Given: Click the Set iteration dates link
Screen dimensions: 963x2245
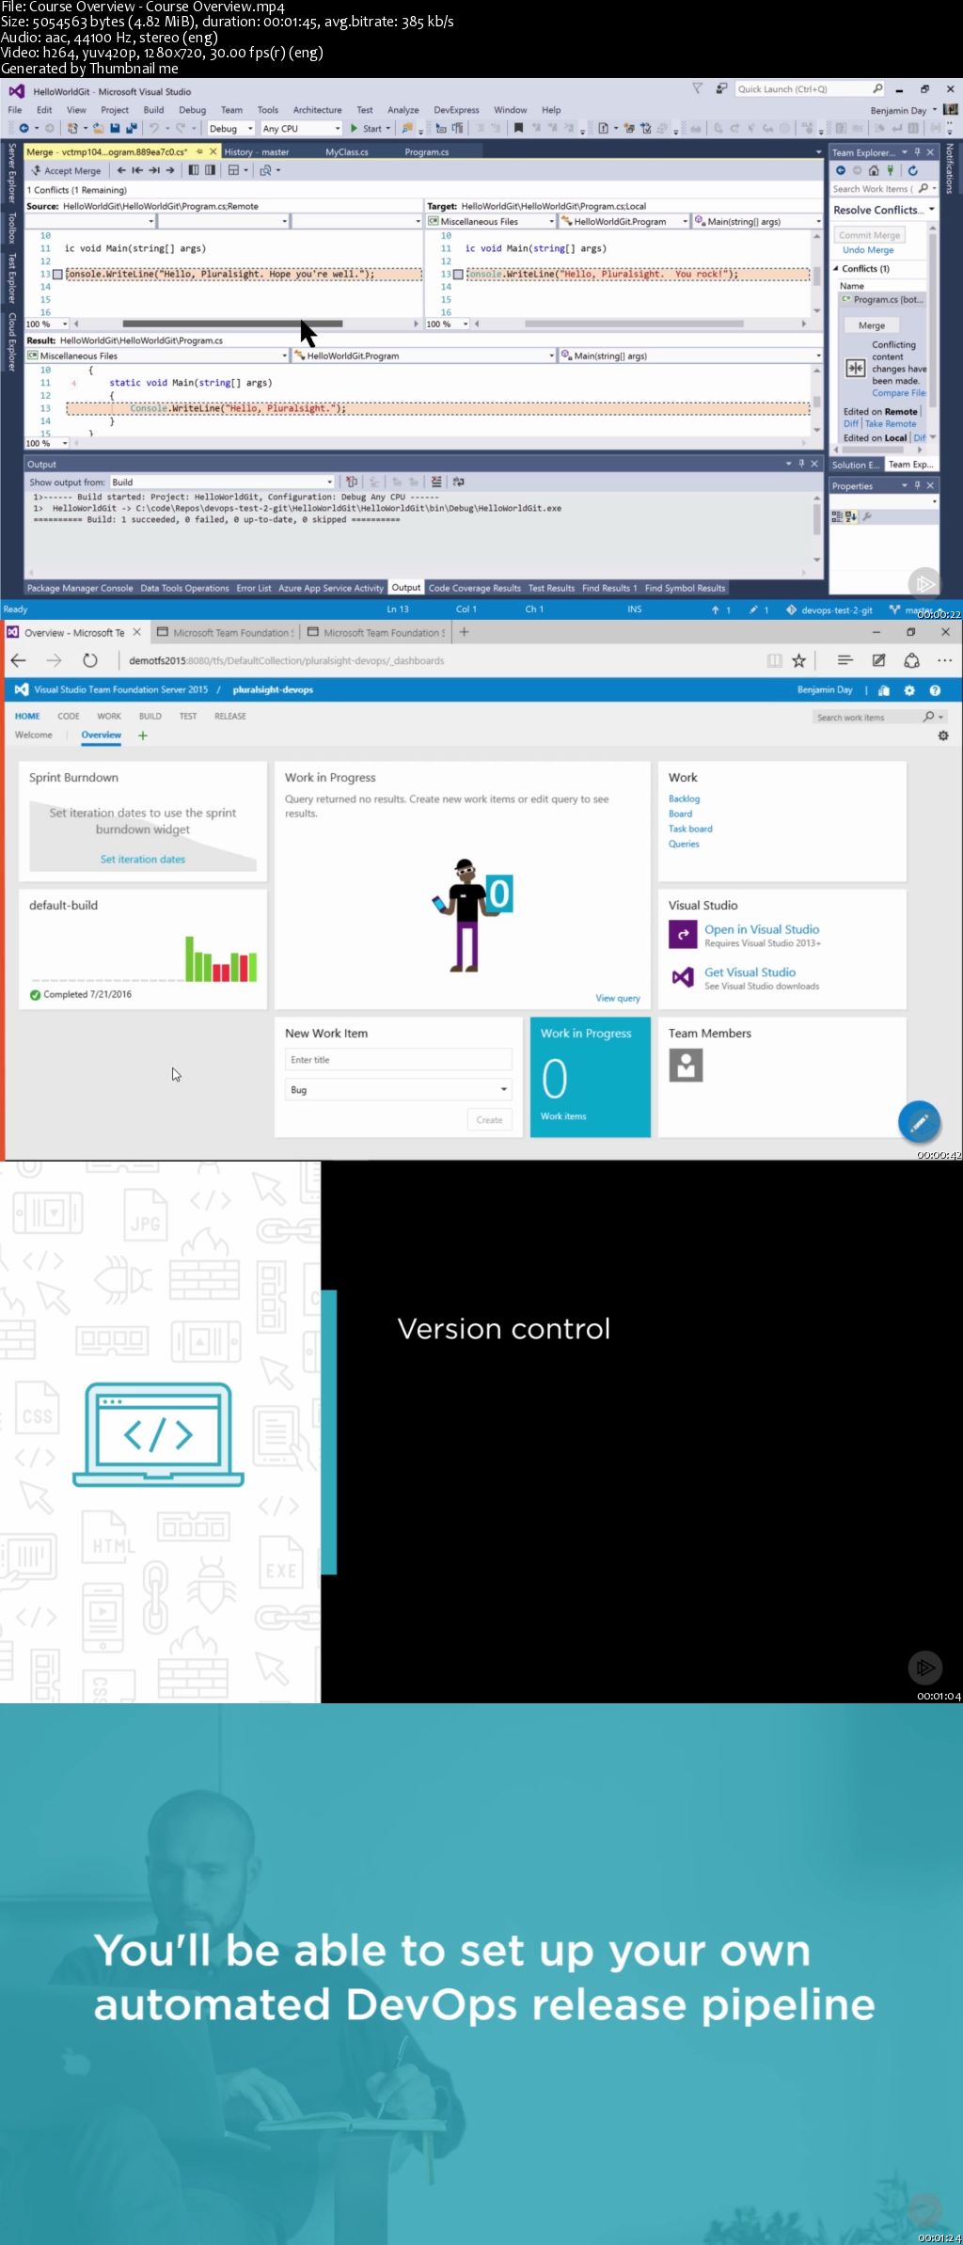Looking at the screenshot, I should pyautogui.click(x=143, y=859).
